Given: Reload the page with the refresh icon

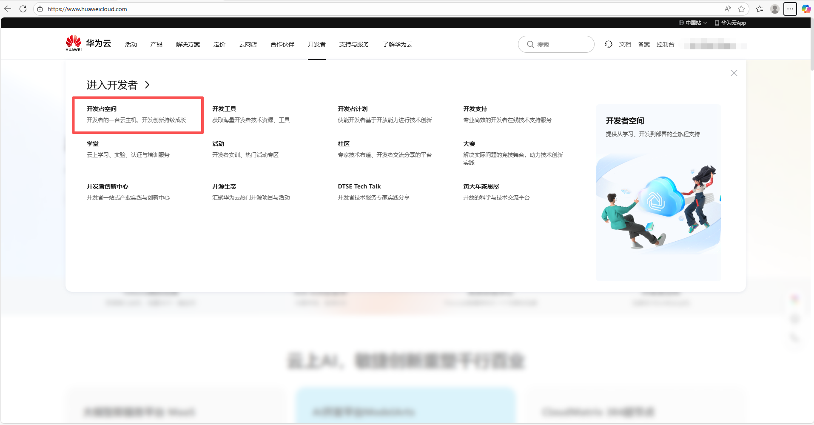Looking at the screenshot, I should pyautogui.click(x=23, y=9).
